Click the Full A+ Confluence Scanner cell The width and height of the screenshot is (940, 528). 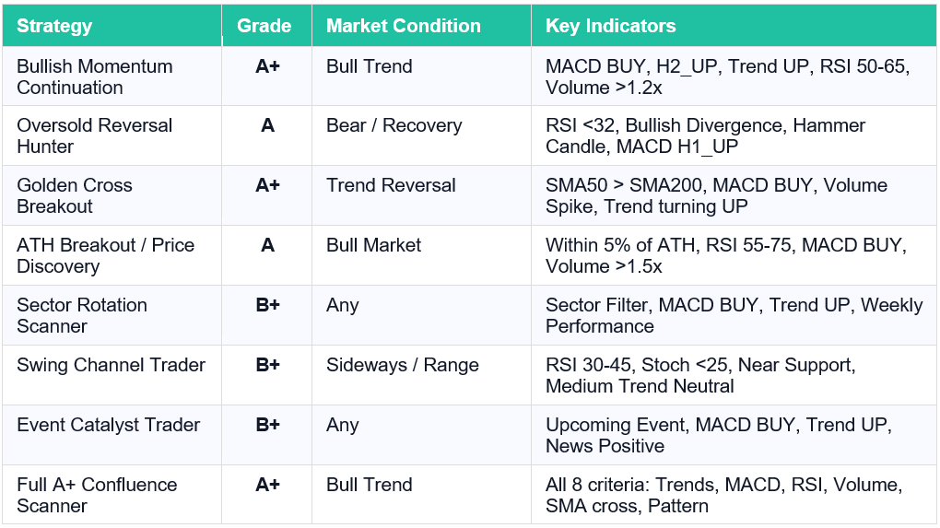click(x=97, y=496)
